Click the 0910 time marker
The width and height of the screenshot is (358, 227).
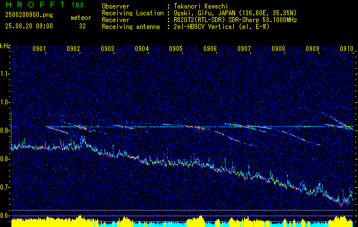[347, 48]
